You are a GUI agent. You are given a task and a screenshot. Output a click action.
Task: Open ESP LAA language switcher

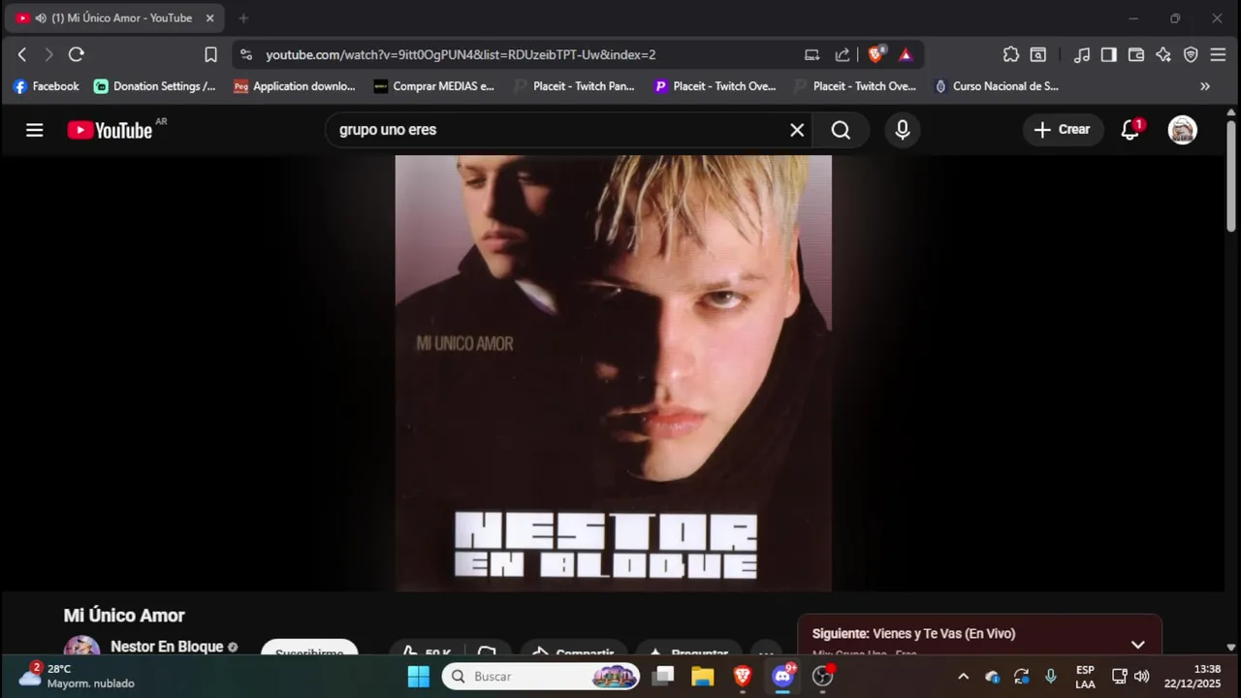click(1085, 677)
